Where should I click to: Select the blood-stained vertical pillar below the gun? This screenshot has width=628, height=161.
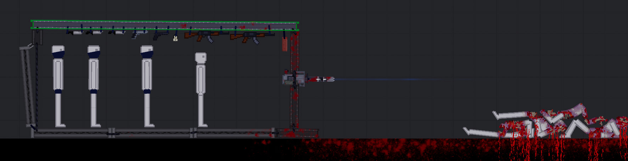pyautogui.click(x=294, y=106)
